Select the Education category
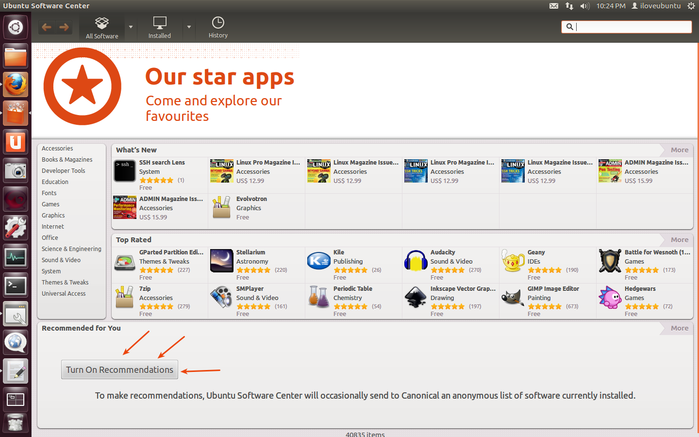The width and height of the screenshot is (699, 437). [55, 182]
